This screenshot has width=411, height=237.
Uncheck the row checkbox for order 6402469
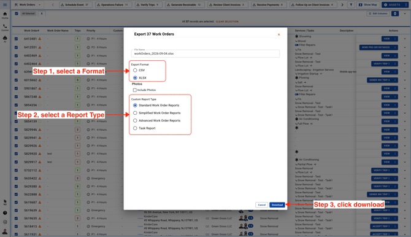(16, 56)
